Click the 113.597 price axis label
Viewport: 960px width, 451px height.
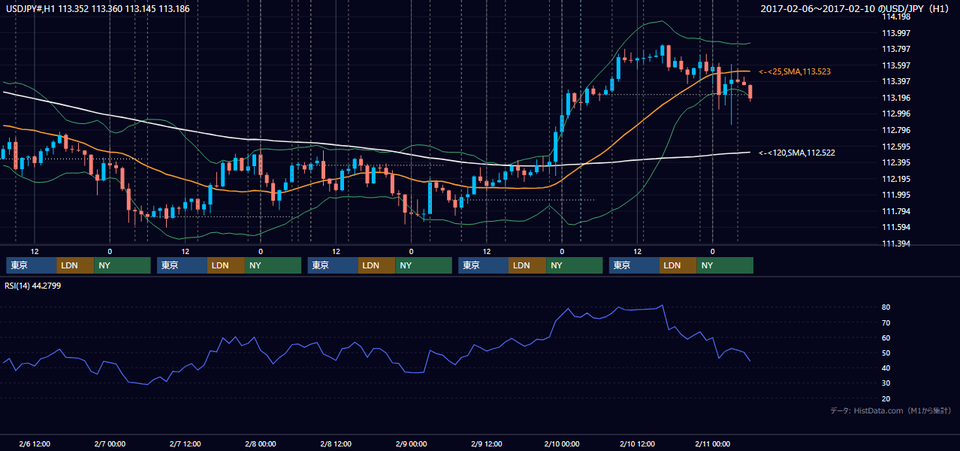896,65
